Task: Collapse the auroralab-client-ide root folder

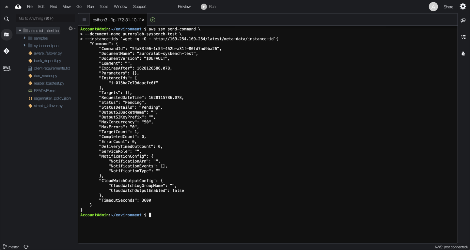Action: (20, 30)
